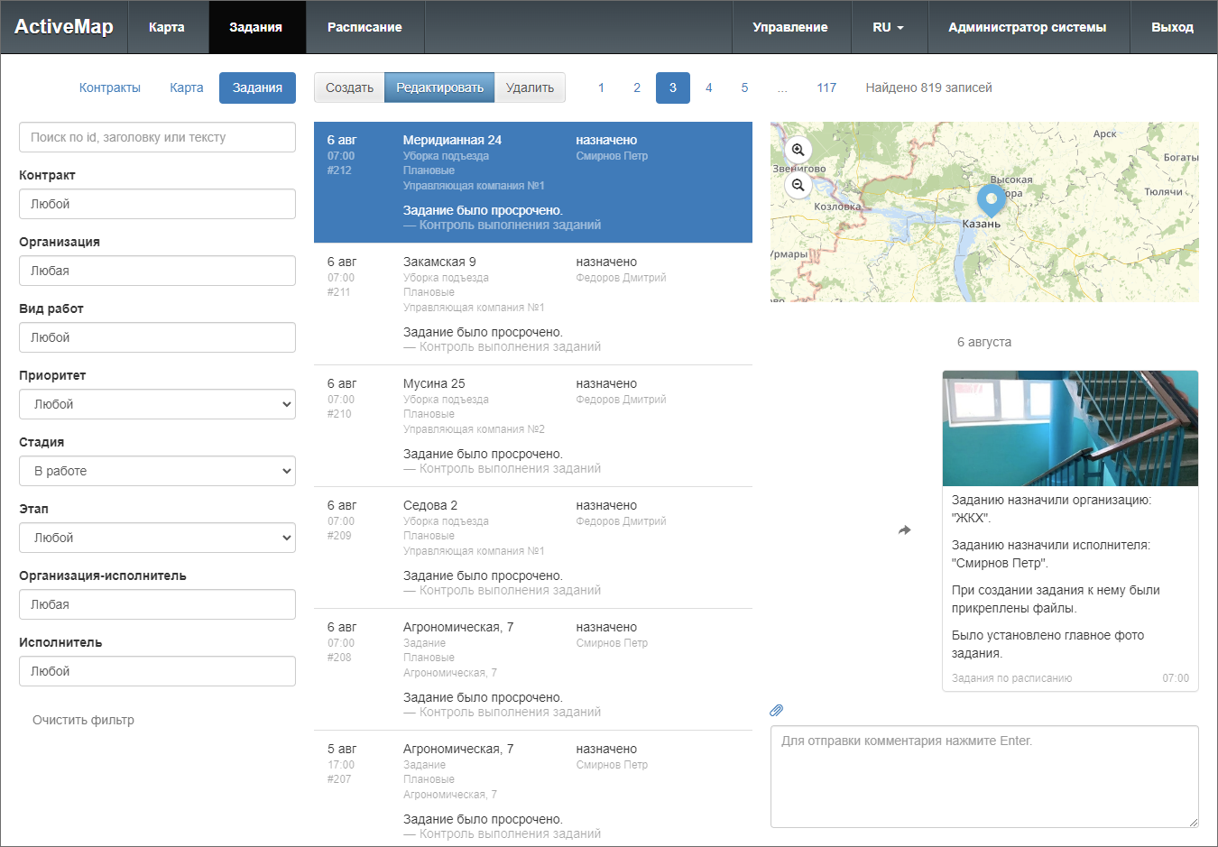This screenshot has height=847, width=1218.
Task: Click the share arrow beside the comment card
Action: pyautogui.click(x=904, y=530)
